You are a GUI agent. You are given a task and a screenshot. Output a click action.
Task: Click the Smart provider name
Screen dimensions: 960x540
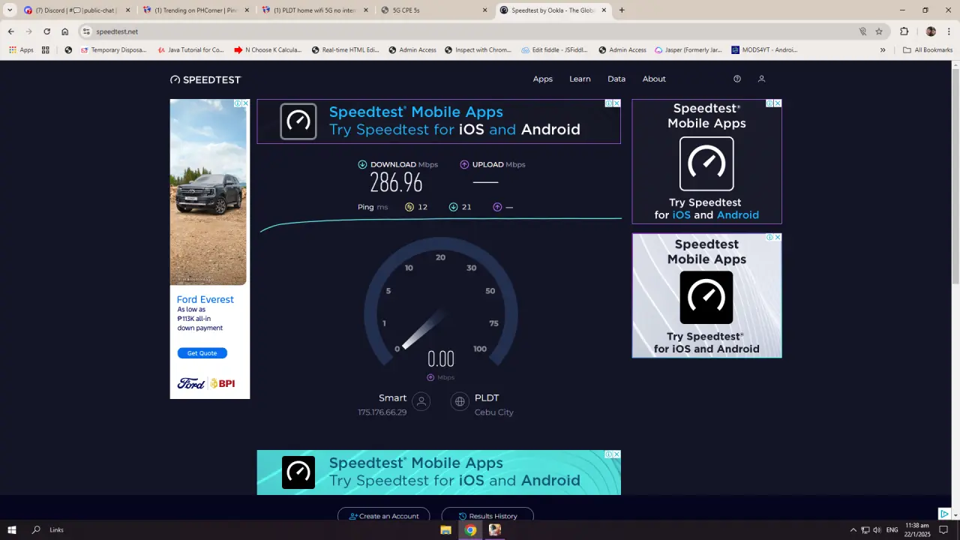coord(392,398)
